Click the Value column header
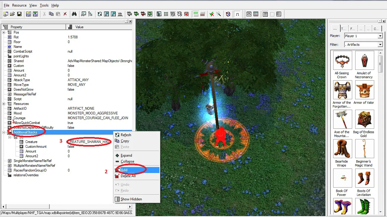Screen dimensions: 387x217 99,27
